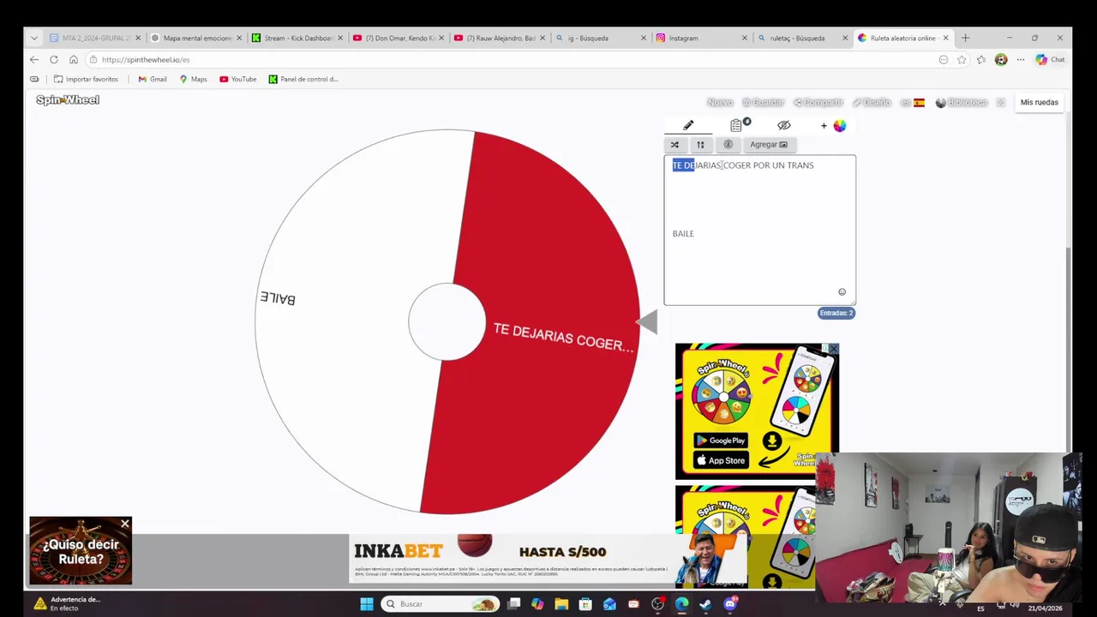1097x617 pixels.
Task: Open the Maps bookmark
Action: click(193, 79)
